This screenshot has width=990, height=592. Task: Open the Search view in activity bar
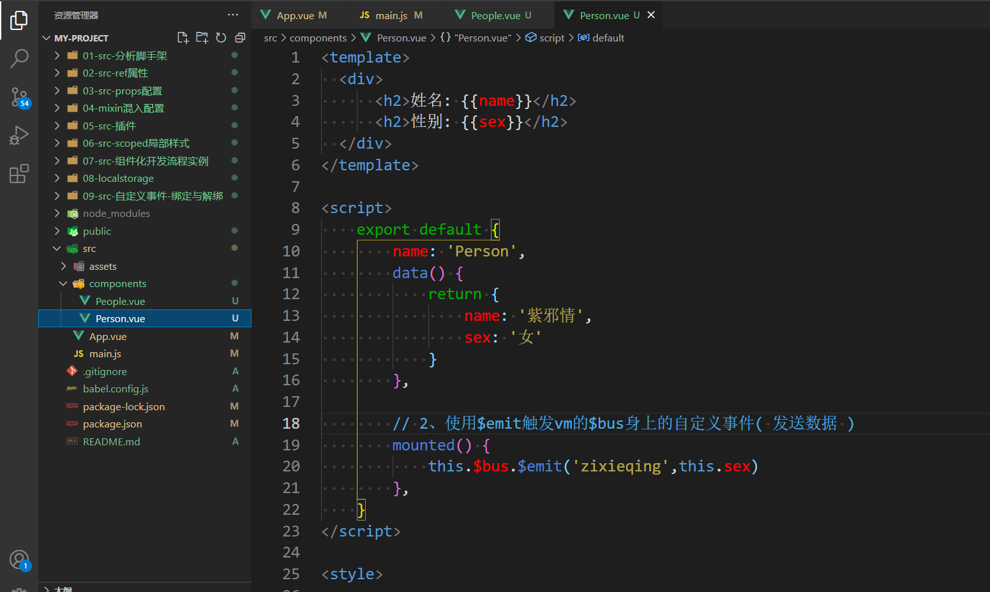click(19, 59)
